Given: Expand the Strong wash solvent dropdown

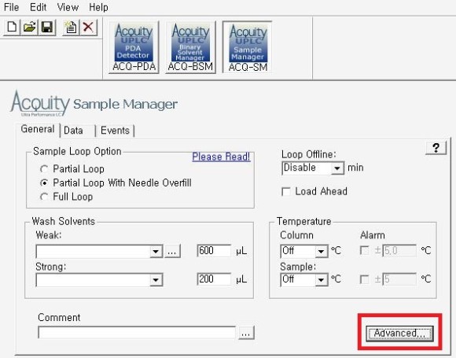Looking at the screenshot, I should 156,280.
